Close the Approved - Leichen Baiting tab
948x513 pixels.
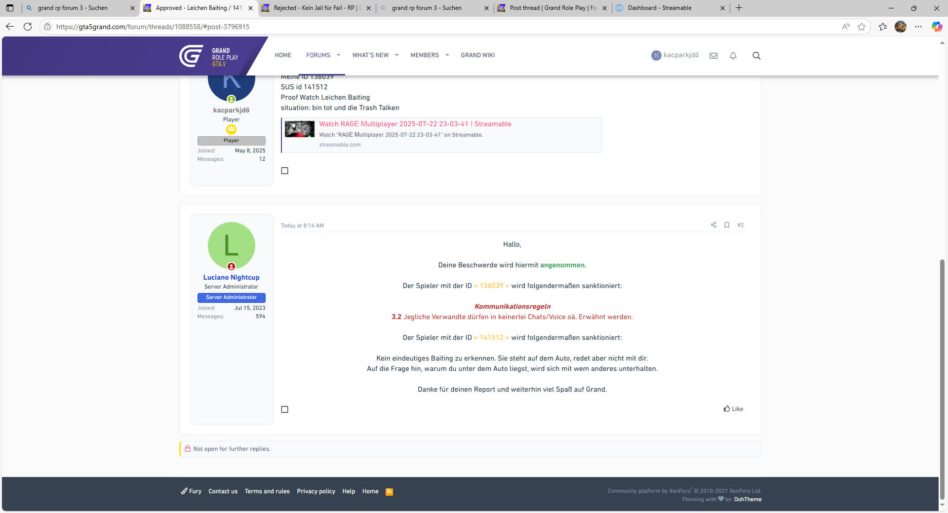click(x=250, y=8)
